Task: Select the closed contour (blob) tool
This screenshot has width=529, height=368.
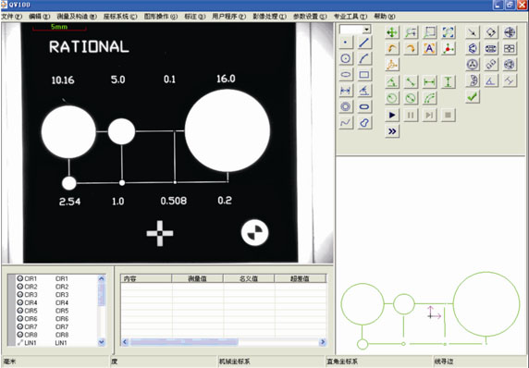Action: 364,123
